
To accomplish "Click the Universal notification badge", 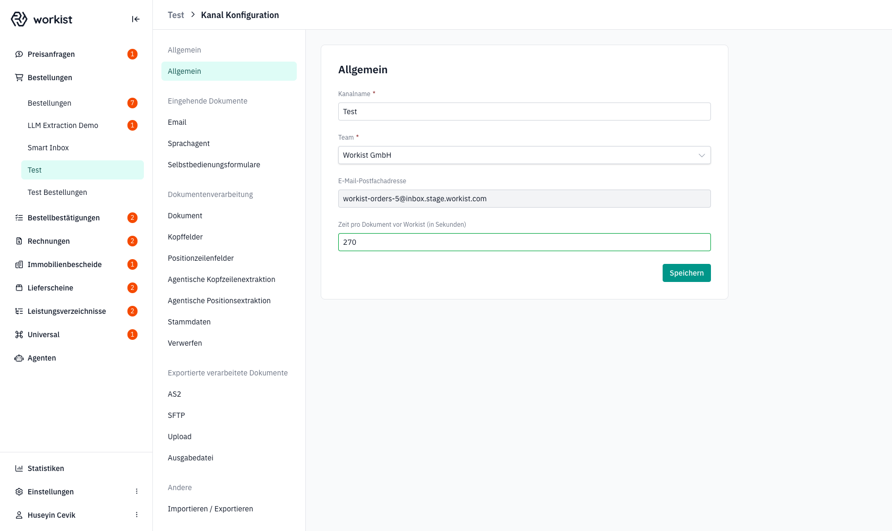I will click(x=132, y=335).
